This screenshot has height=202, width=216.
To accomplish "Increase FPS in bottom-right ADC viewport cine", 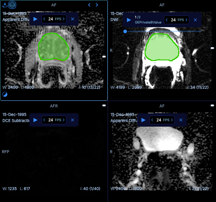I will coord(172,120).
